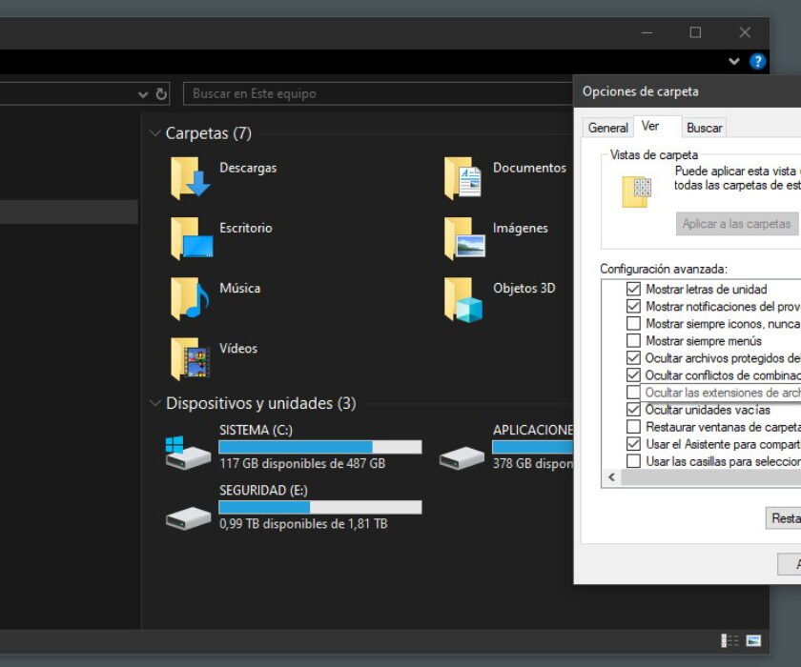This screenshot has width=801, height=667.
Task: Open the Objetos 3D folder icon
Action: tap(463, 299)
